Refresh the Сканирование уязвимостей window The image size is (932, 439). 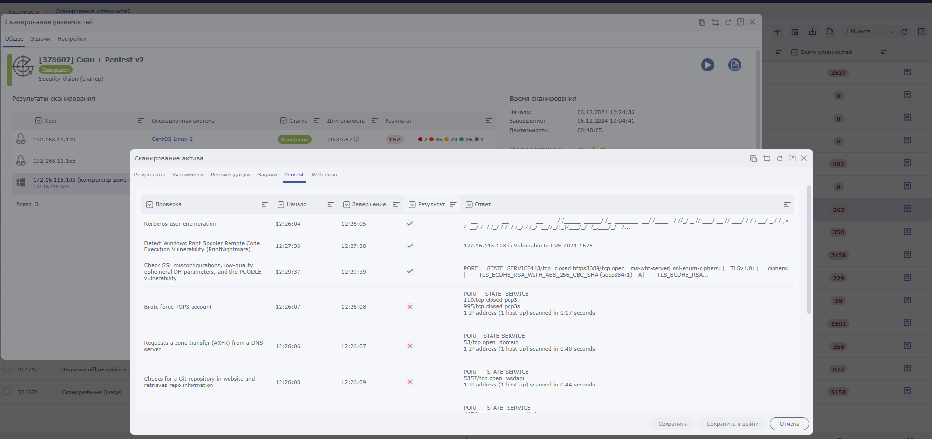tap(728, 22)
